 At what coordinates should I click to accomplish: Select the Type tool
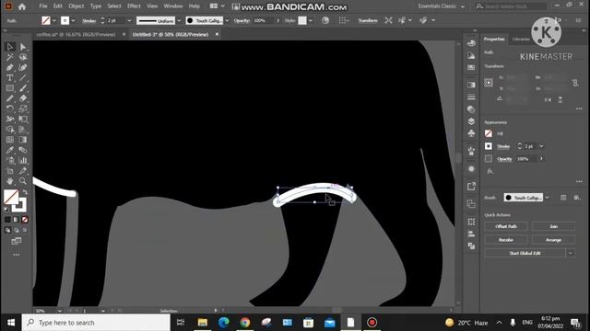10,77
